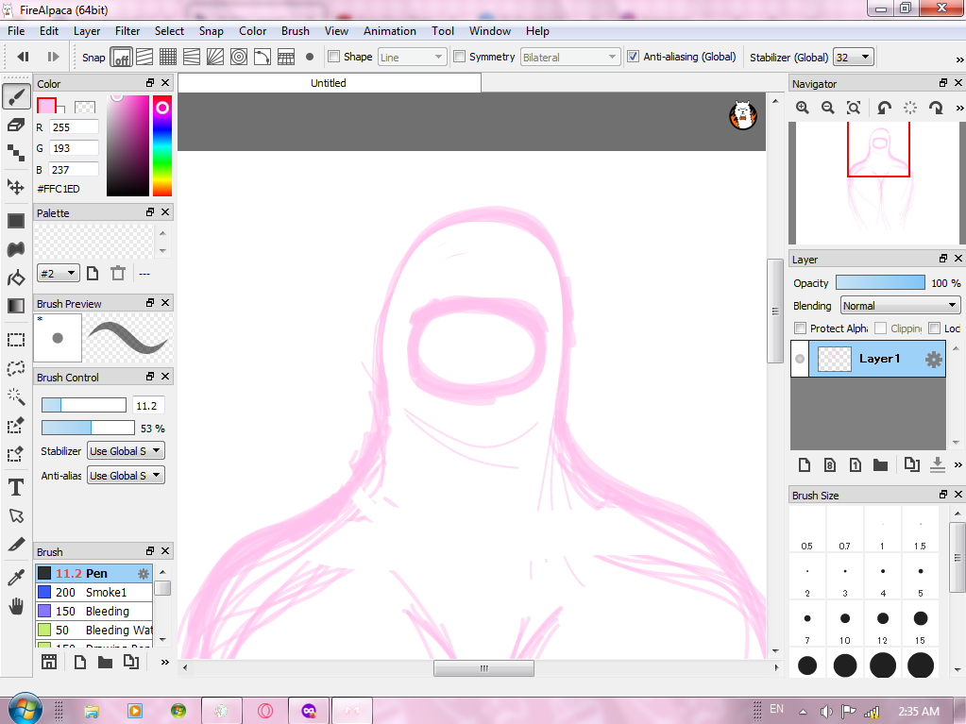Enable Protect Alpha checkbox
This screenshot has width=966, height=724.
point(800,328)
